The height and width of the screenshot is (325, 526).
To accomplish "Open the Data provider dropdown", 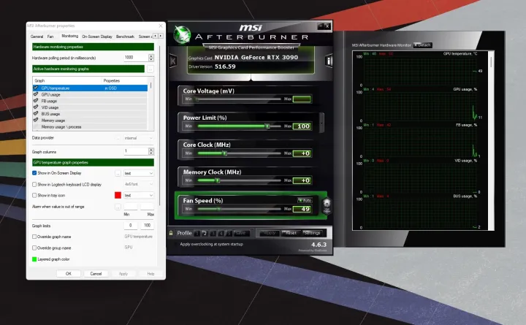I will click(139, 137).
